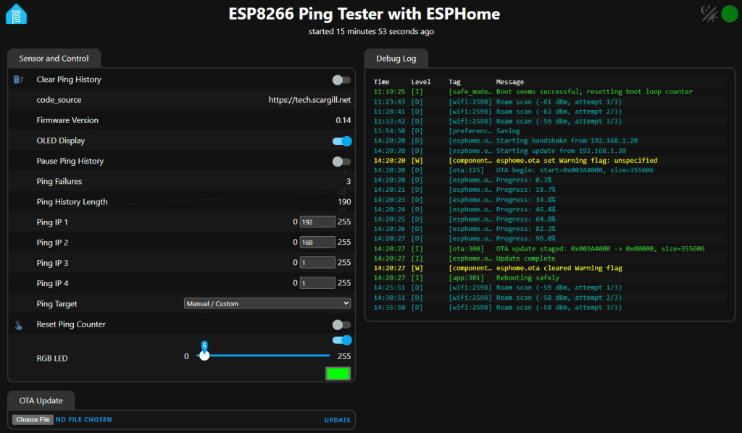This screenshot has width=742, height=433.
Task: Enable the Pause Ping History switch
Action: 341,161
